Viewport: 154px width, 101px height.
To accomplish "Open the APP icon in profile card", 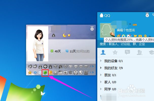I will [x=61, y=73].
